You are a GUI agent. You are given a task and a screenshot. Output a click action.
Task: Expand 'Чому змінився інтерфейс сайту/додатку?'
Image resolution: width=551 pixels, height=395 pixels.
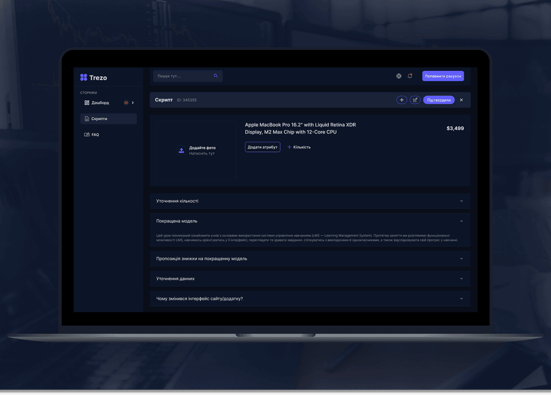461,299
